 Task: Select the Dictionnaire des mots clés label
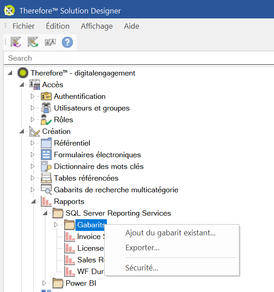(99, 166)
